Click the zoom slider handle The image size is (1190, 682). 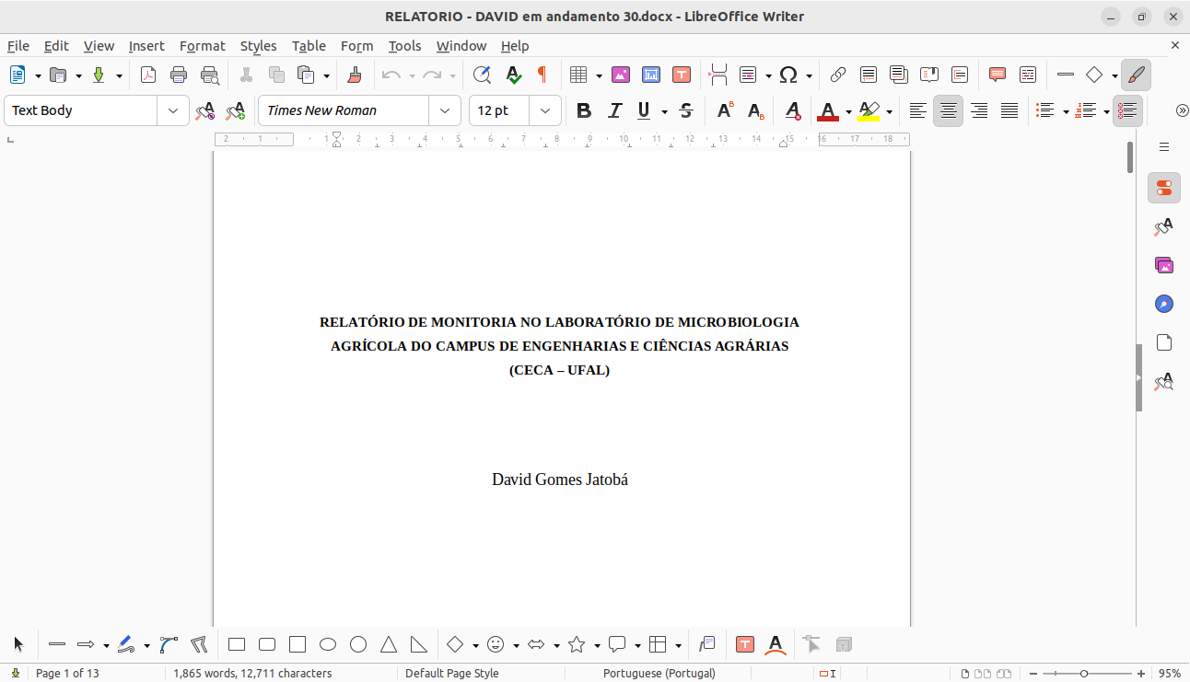1084,674
